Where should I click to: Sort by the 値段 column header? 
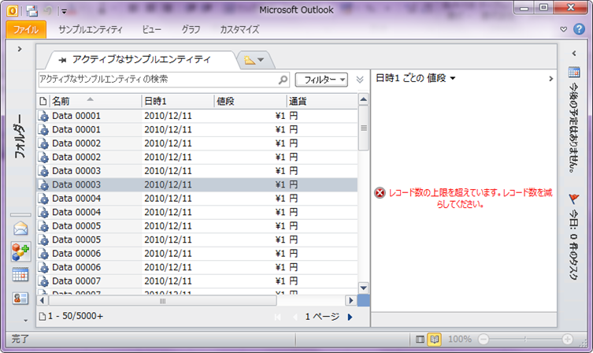[x=250, y=101]
